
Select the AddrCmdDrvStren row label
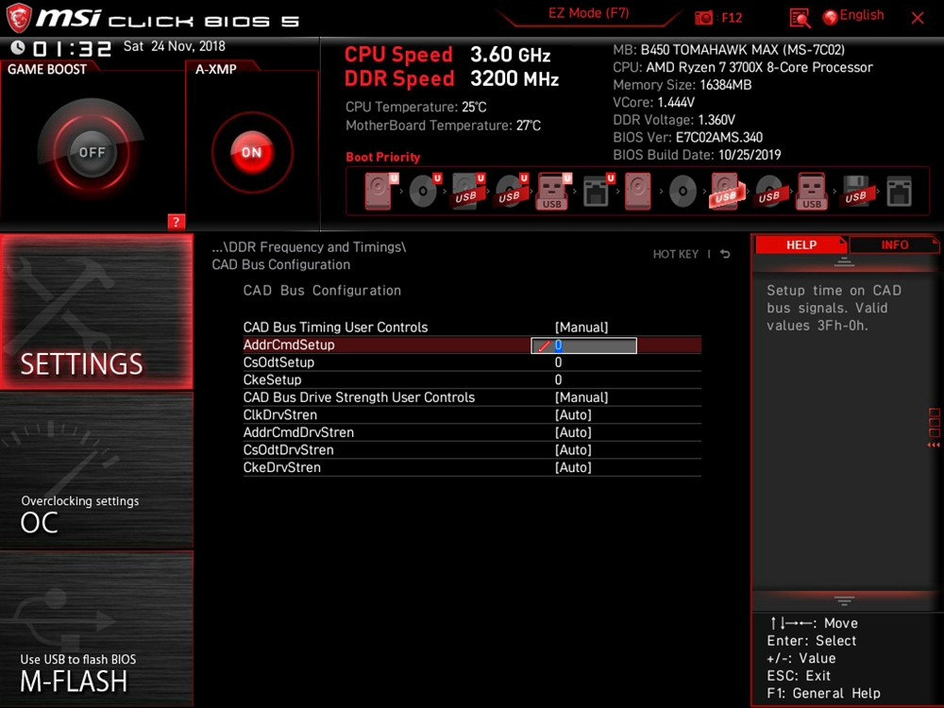(x=298, y=432)
